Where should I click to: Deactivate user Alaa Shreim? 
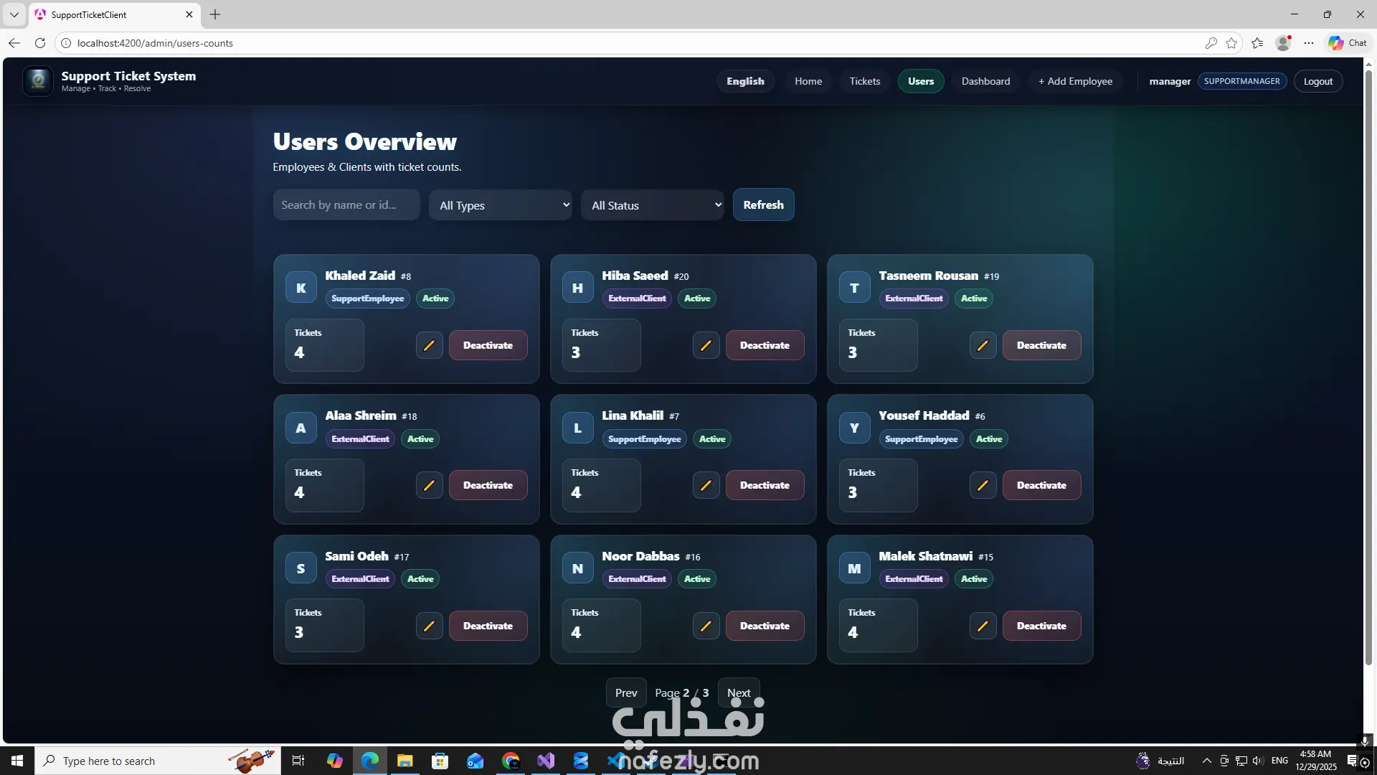(x=488, y=485)
